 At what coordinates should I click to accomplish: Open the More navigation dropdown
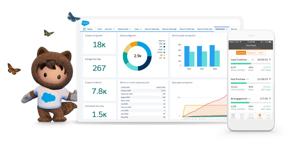tap(234, 29)
